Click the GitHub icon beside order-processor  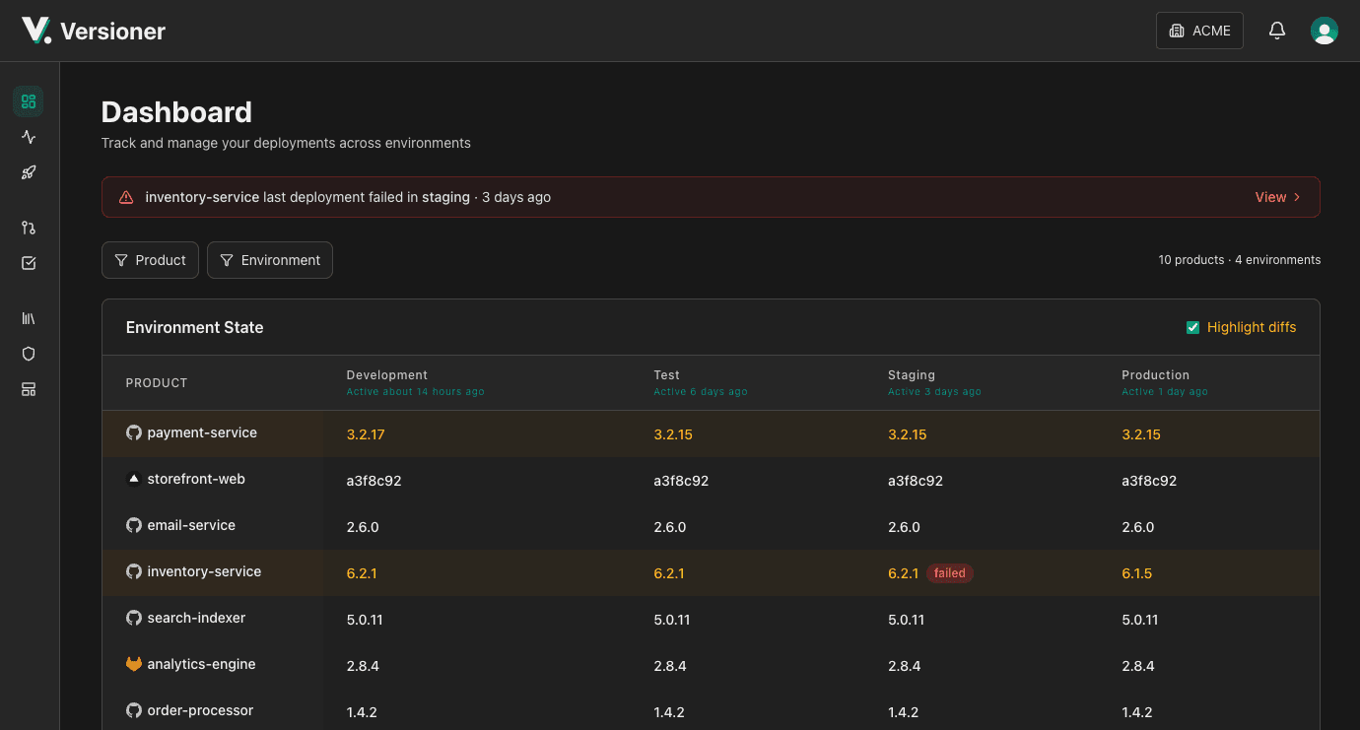(134, 710)
